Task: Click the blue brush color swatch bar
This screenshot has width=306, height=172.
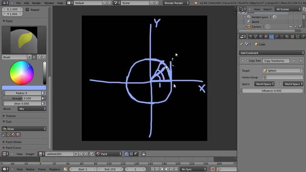Action: [24, 87]
